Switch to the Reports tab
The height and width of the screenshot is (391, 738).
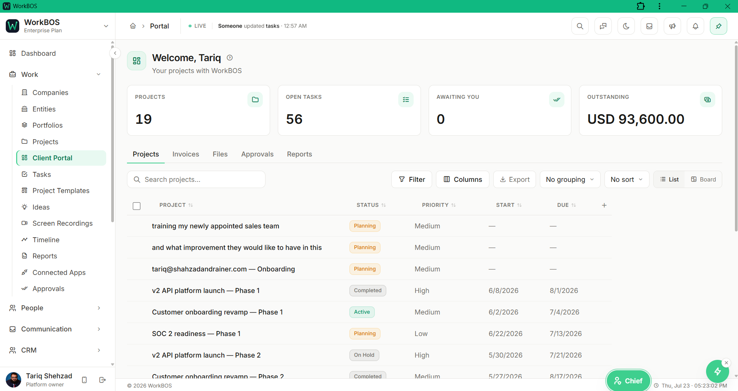point(299,154)
